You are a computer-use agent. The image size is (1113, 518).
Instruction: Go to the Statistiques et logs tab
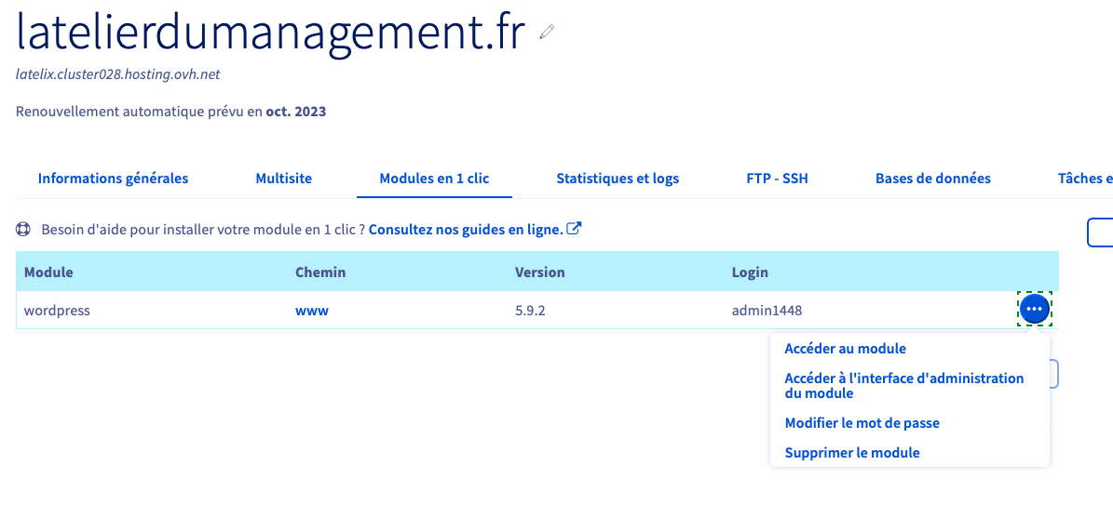coord(618,179)
